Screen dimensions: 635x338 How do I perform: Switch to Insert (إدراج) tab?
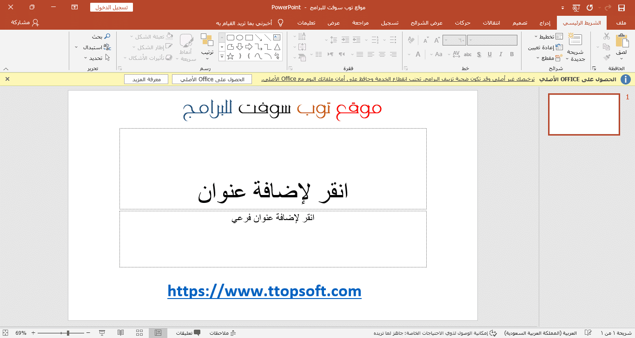point(545,23)
